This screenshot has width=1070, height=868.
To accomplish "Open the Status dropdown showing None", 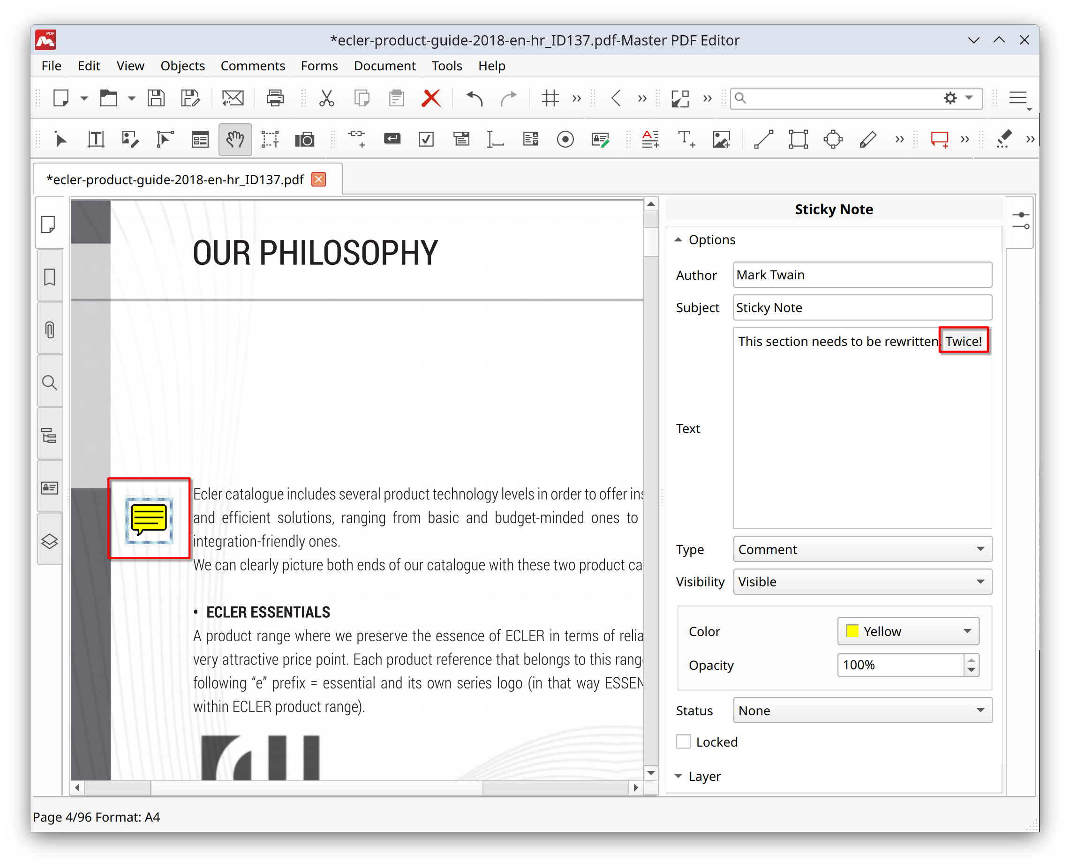I will pos(861,710).
